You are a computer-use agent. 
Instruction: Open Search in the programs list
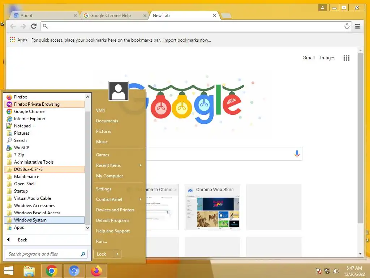click(44, 140)
